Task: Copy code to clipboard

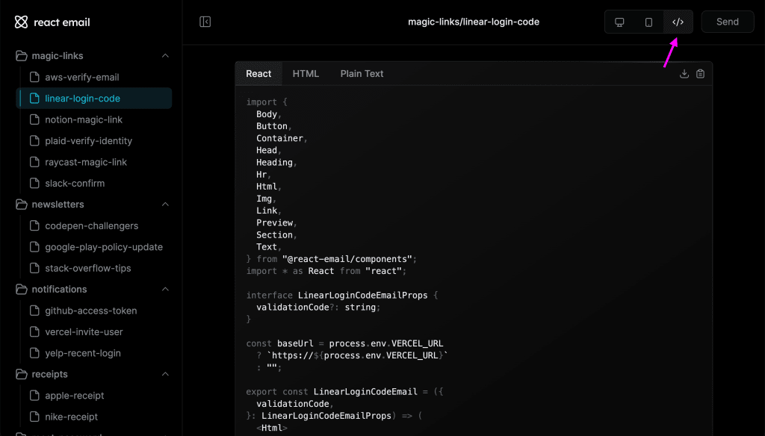Action: tap(700, 74)
